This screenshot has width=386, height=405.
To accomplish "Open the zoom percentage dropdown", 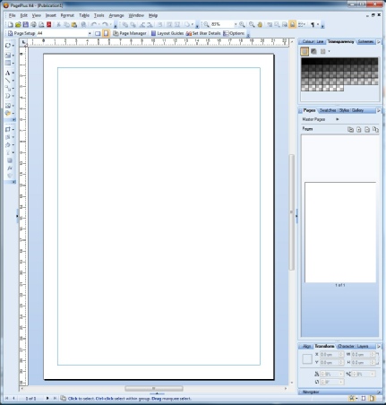I will (x=236, y=24).
